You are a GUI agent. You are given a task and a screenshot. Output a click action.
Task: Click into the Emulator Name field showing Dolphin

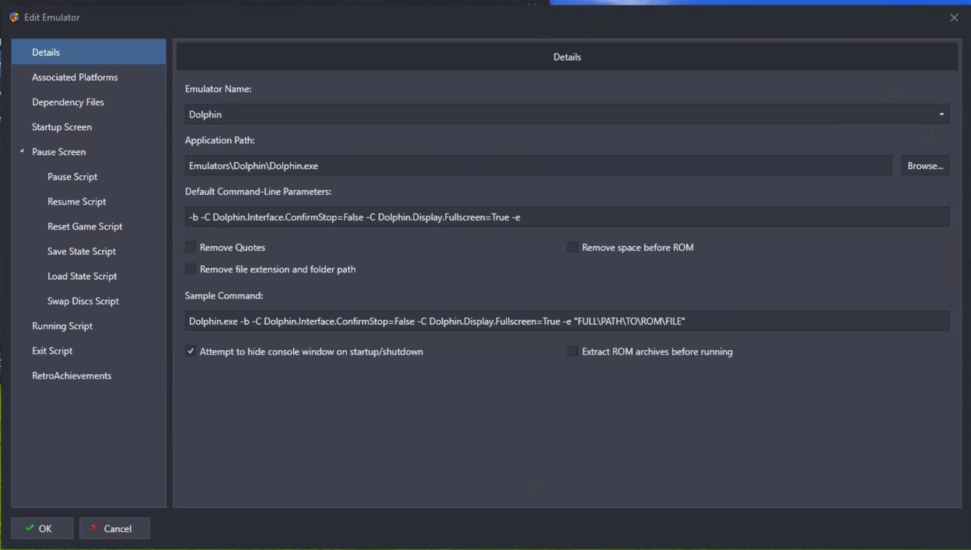pyautogui.click(x=567, y=114)
